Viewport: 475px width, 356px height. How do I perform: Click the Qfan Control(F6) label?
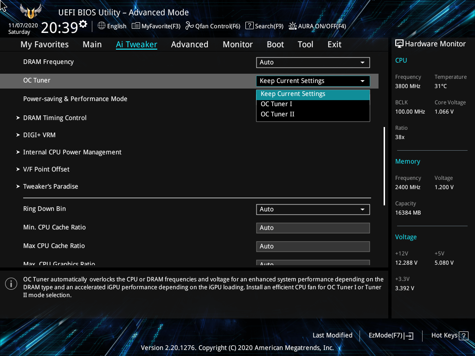tap(218, 26)
